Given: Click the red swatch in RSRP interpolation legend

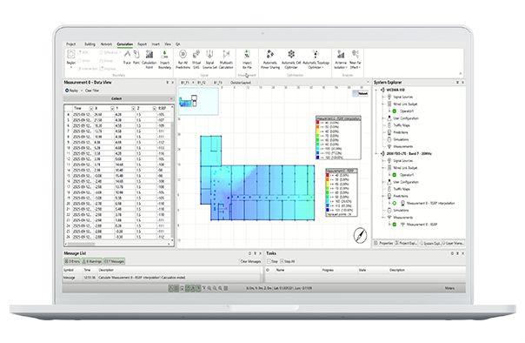Looking at the screenshot, I should pyautogui.click(x=318, y=123).
